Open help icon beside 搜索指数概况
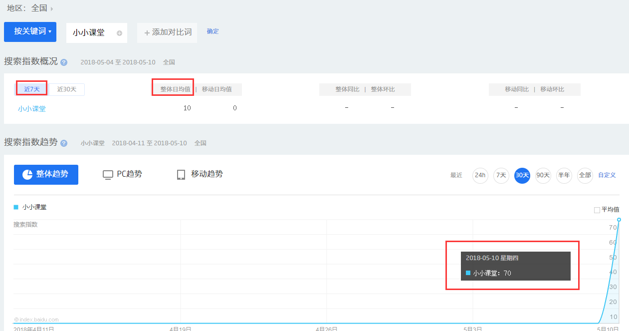Screen dimensions: 629x331 [x=64, y=62]
